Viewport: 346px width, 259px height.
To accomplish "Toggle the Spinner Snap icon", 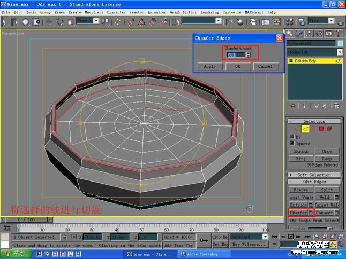I will pos(163,22).
